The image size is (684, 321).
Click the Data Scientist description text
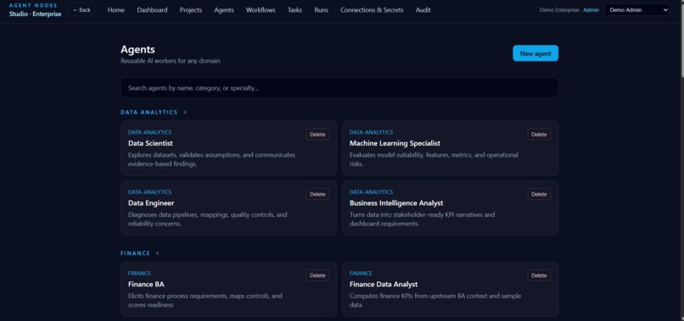point(211,159)
